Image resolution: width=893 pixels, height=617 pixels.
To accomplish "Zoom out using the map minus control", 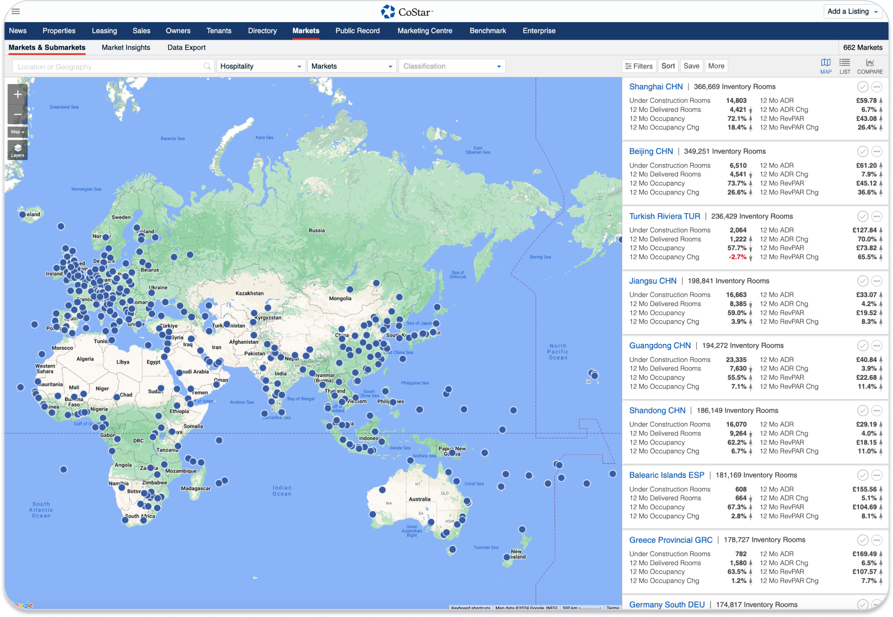I will click(x=17, y=114).
